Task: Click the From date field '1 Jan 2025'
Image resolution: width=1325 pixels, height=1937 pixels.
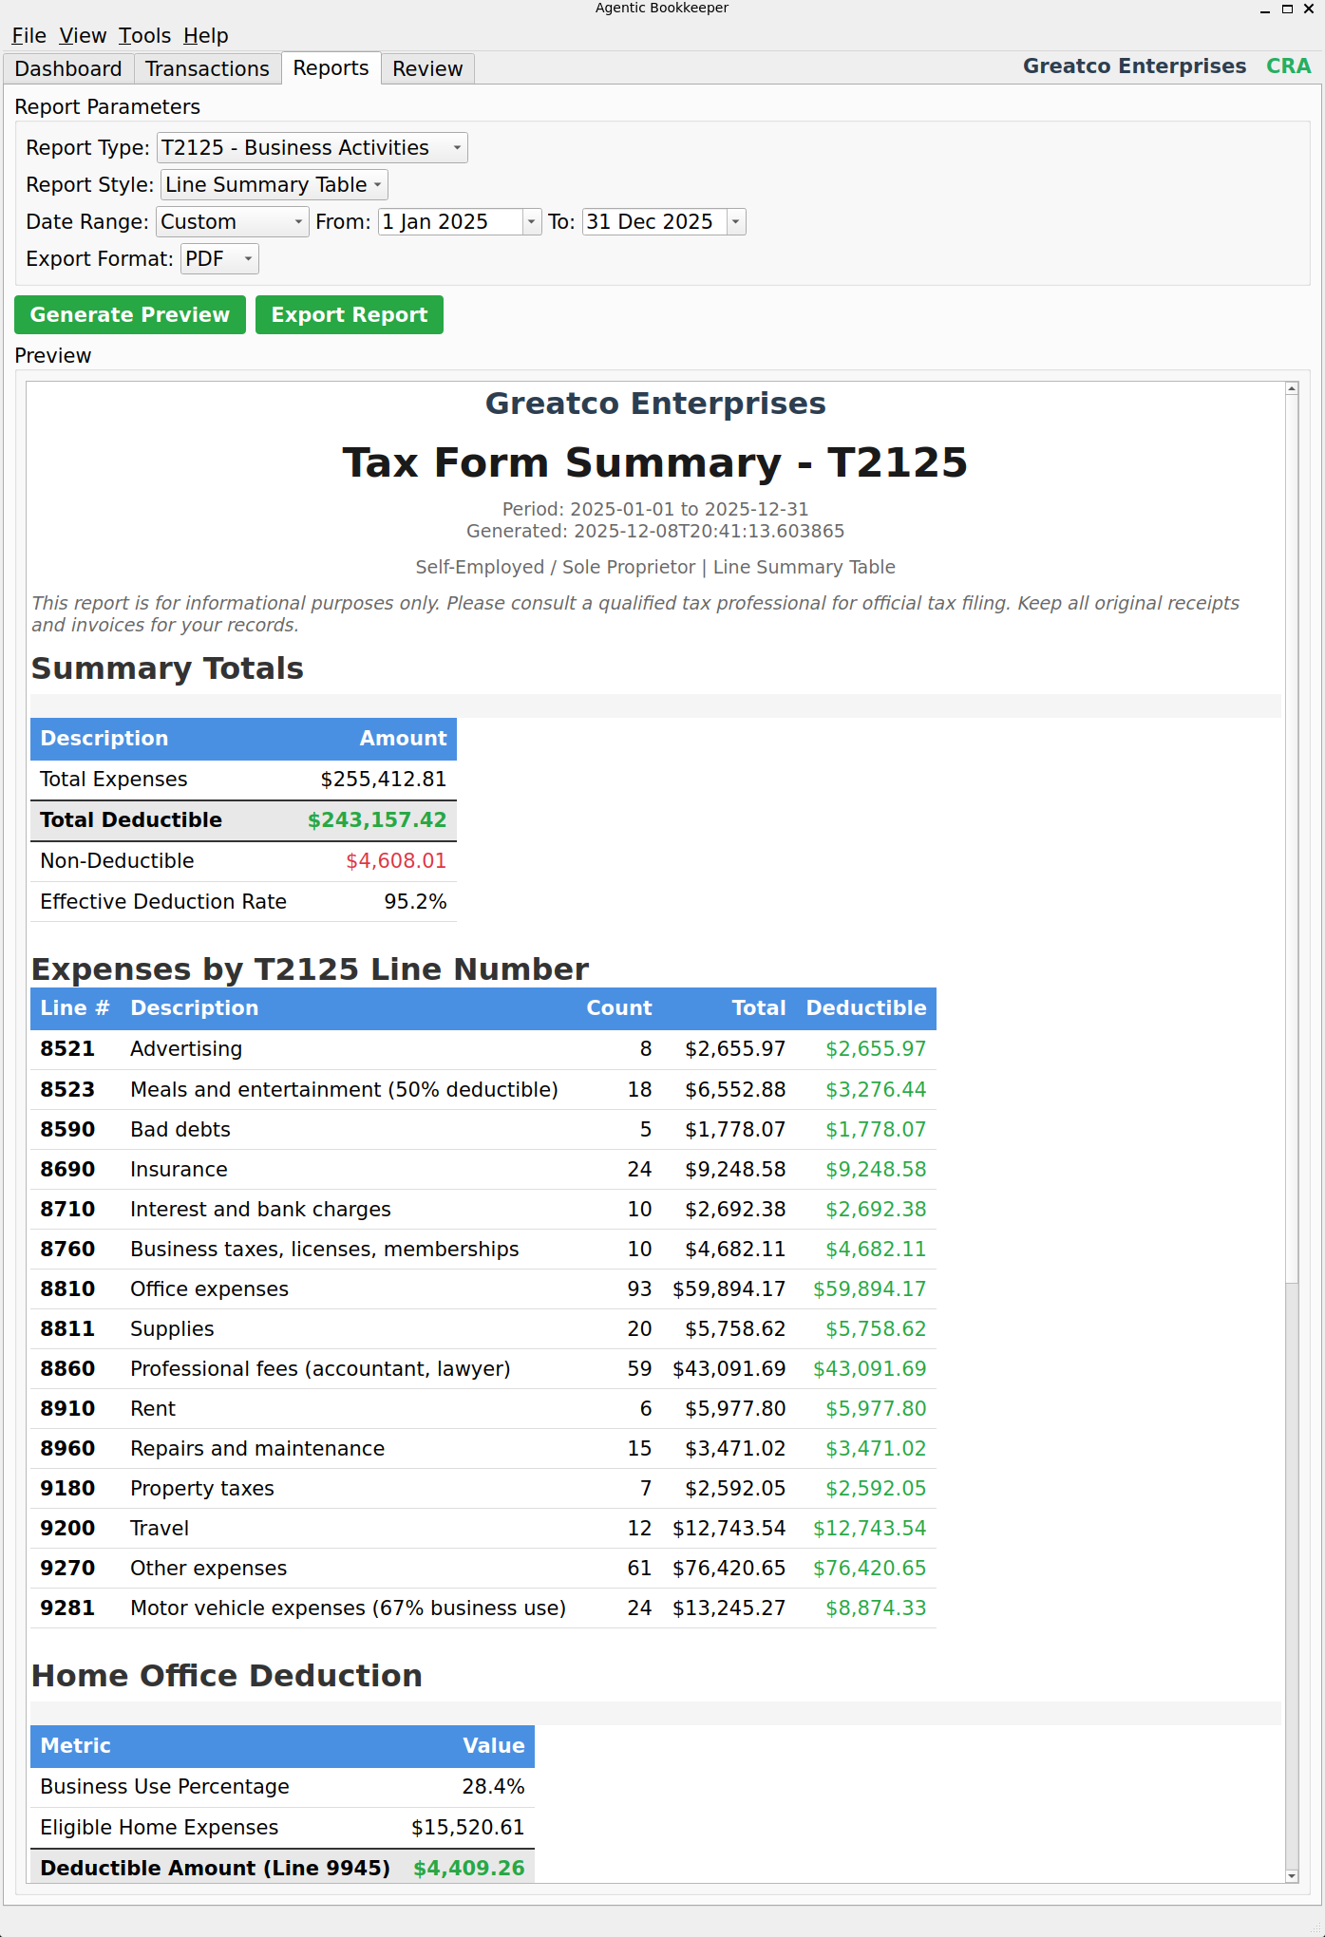Action: tap(450, 222)
